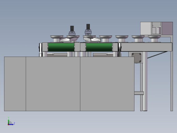The width and height of the screenshot is (177, 133).
Task: Click the green Y axis of the triad
Action: point(9,122)
